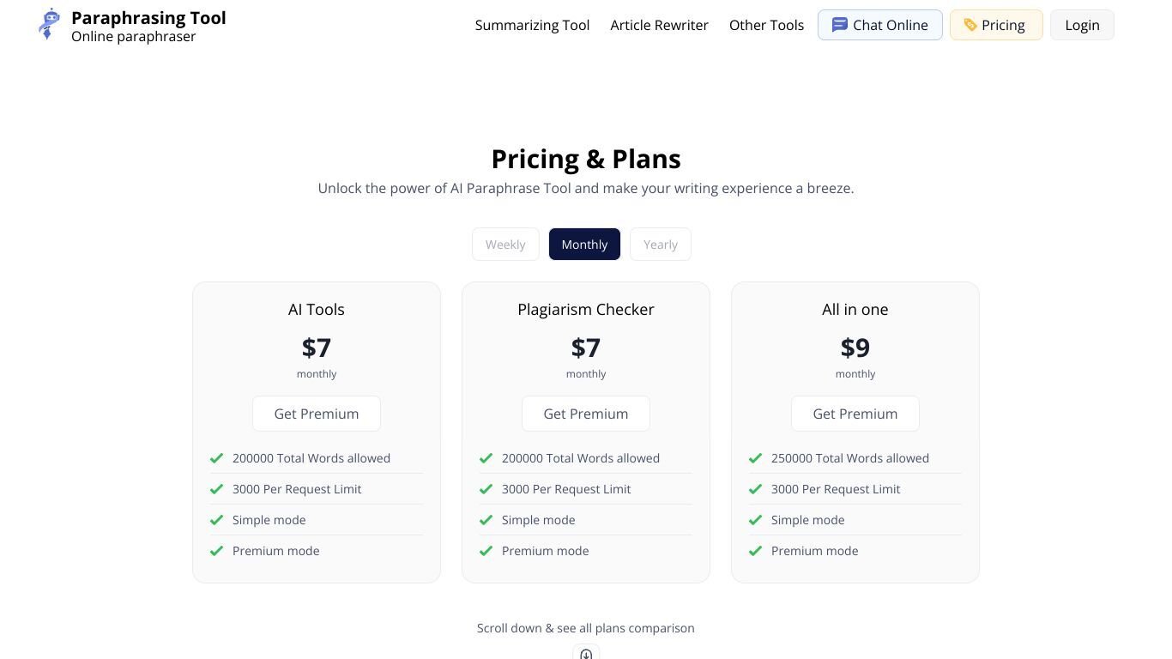The height and width of the screenshot is (659, 1172).
Task: Get Premium for the AI Tools plan
Action: [317, 414]
